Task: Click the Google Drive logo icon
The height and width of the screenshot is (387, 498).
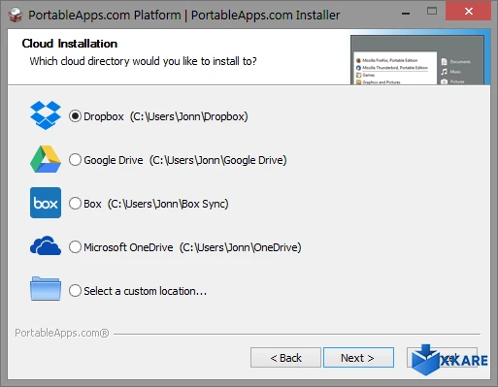Action: (x=46, y=159)
